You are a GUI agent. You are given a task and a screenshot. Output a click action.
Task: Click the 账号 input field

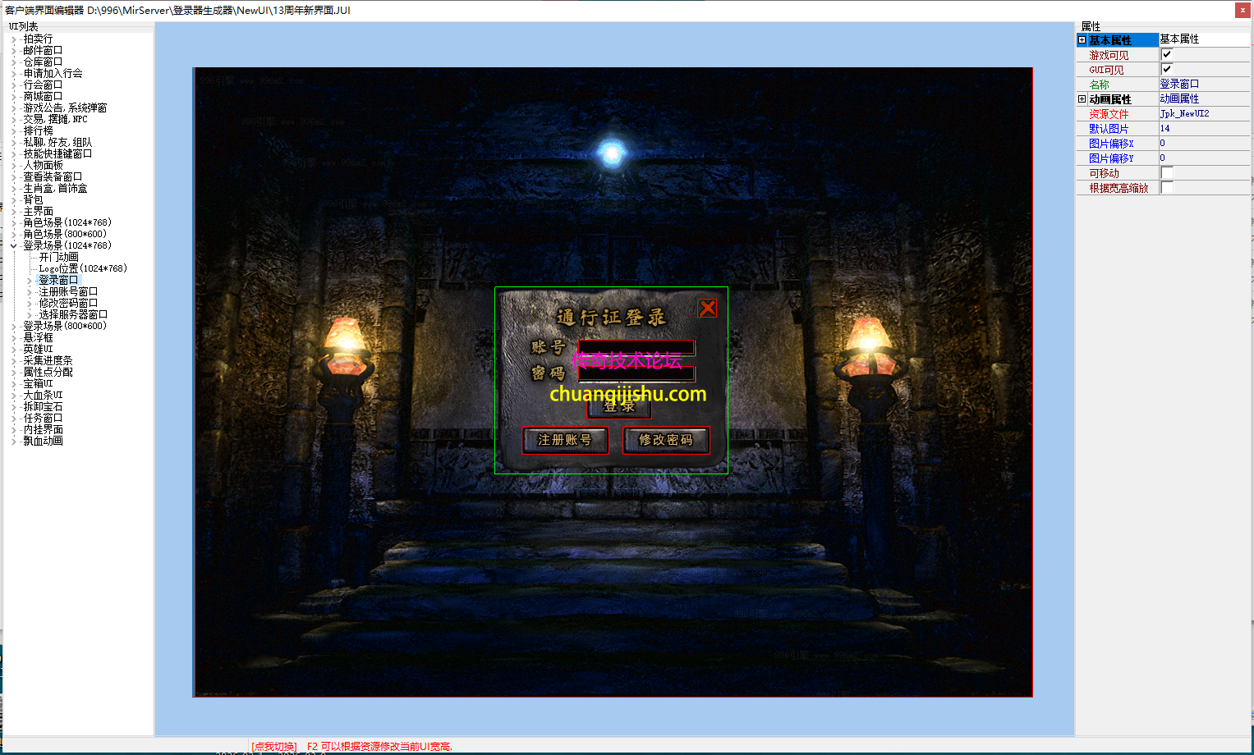coord(636,347)
